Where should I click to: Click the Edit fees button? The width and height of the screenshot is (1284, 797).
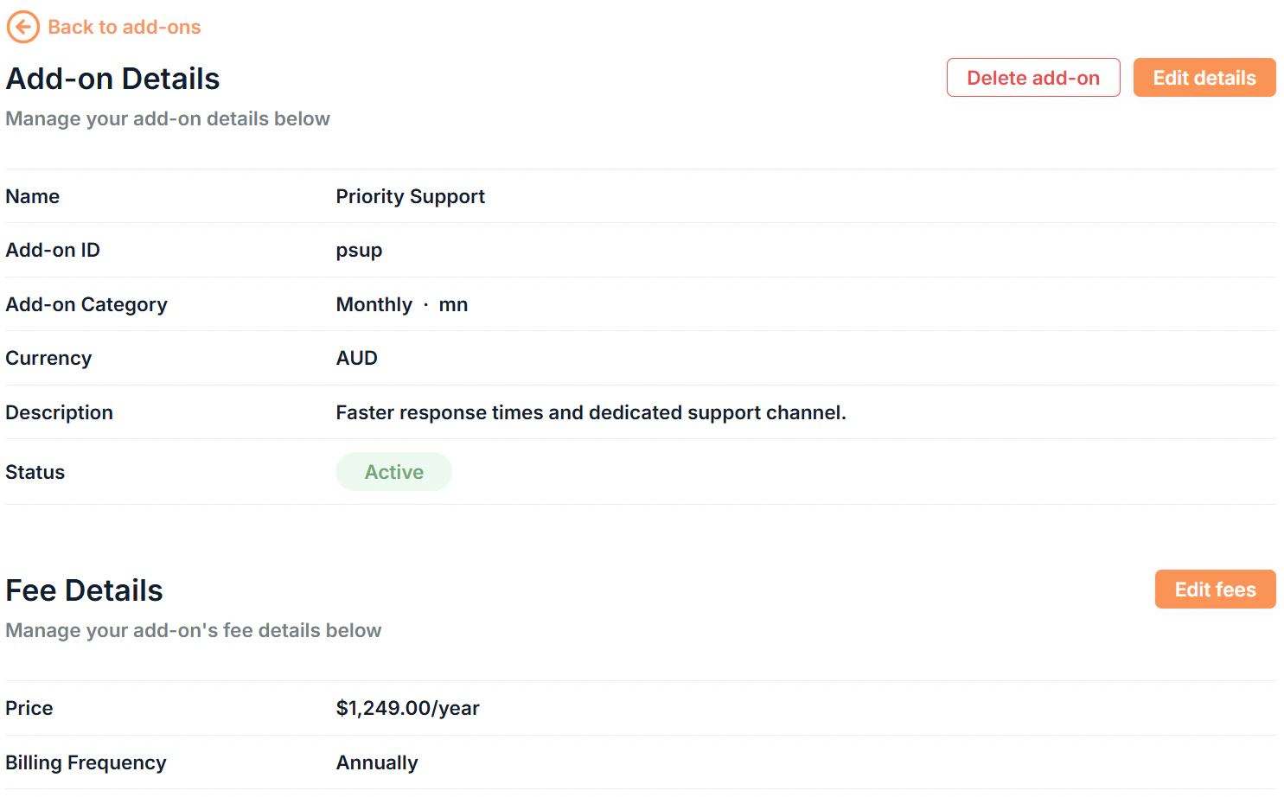pyautogui.click(x=1215, y=589)
